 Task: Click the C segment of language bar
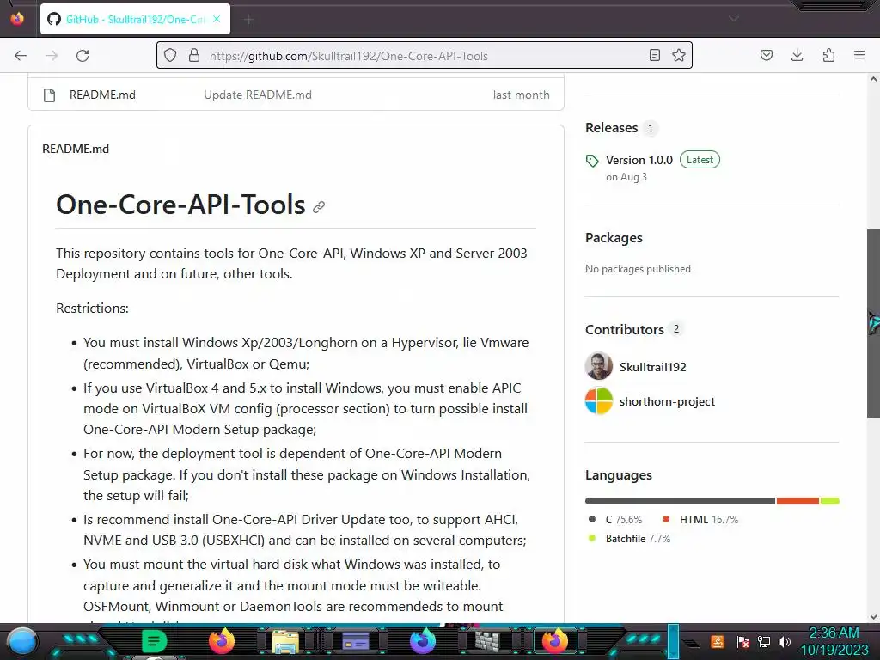click(680, 501)
